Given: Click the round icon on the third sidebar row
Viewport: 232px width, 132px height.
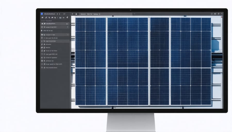Looking at the screenshot, I should pyautogui.click(x=42, y=31).
